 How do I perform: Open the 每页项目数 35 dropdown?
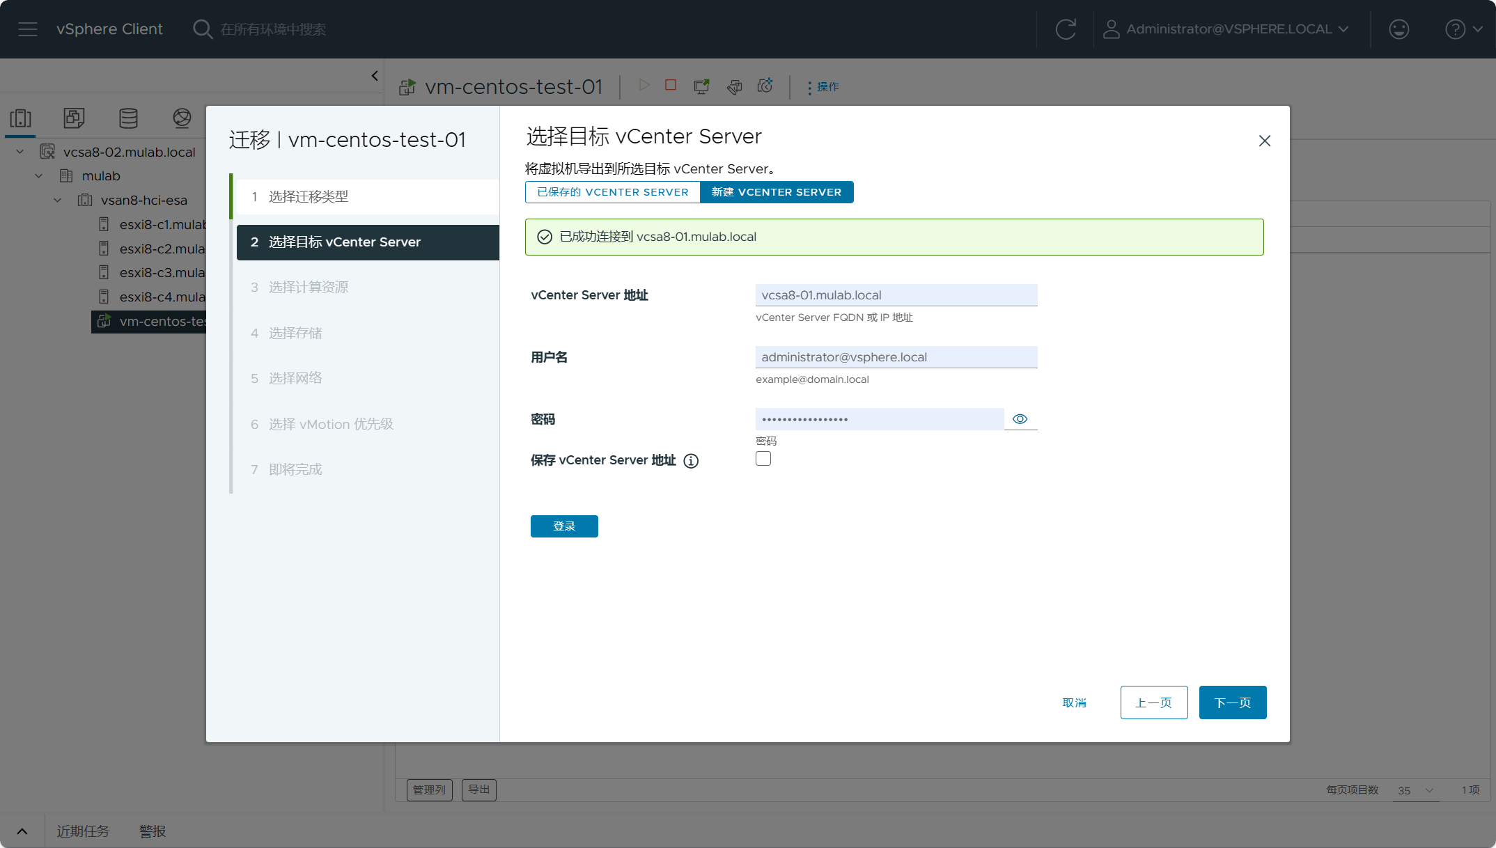tap(1415, 790)
